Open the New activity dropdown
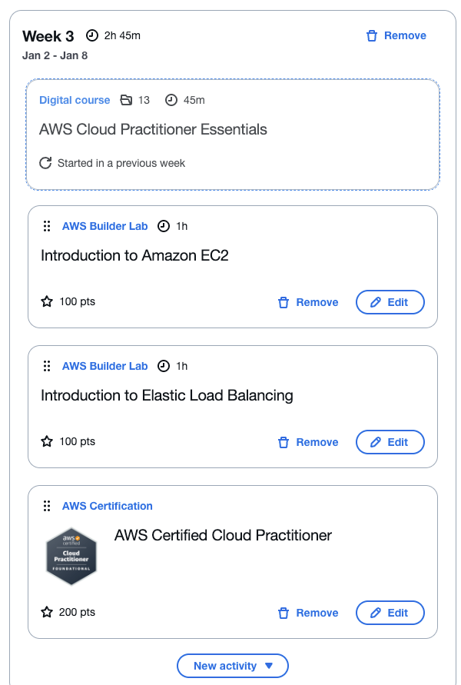Viewport: 461px width, 685px height. click(x=232, y=666)
